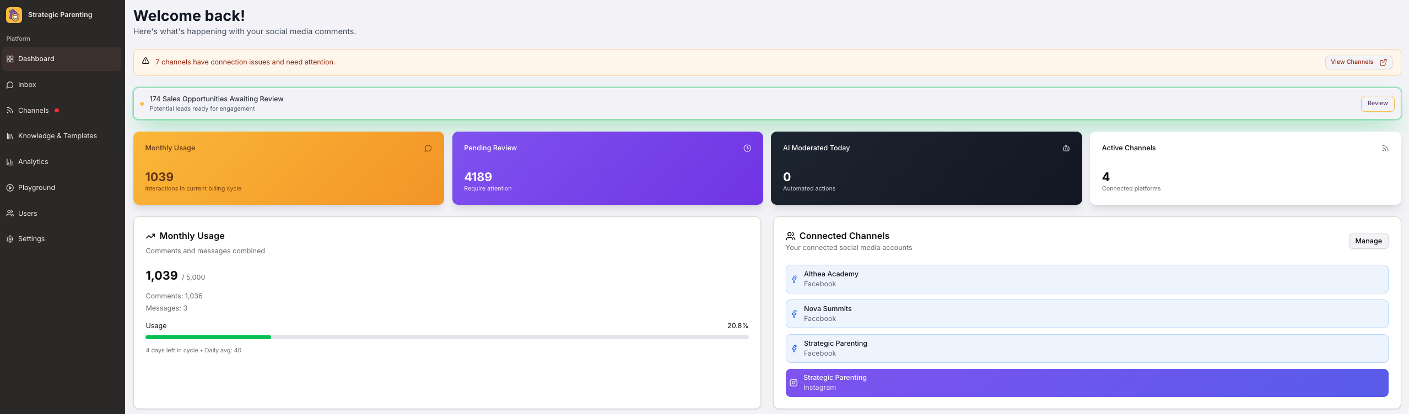Viewport: 1409px width, 414px height.
Task: Open the Users page
Action: 62,213
